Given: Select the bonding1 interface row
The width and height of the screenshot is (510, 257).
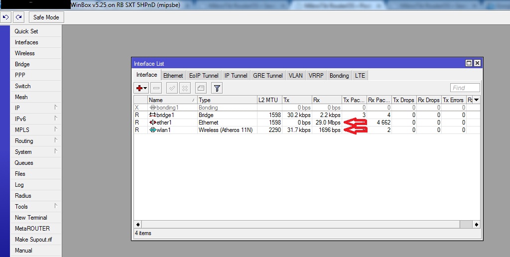Looking at the screenshot, I should pyautogui.click(x=307, y=108).
